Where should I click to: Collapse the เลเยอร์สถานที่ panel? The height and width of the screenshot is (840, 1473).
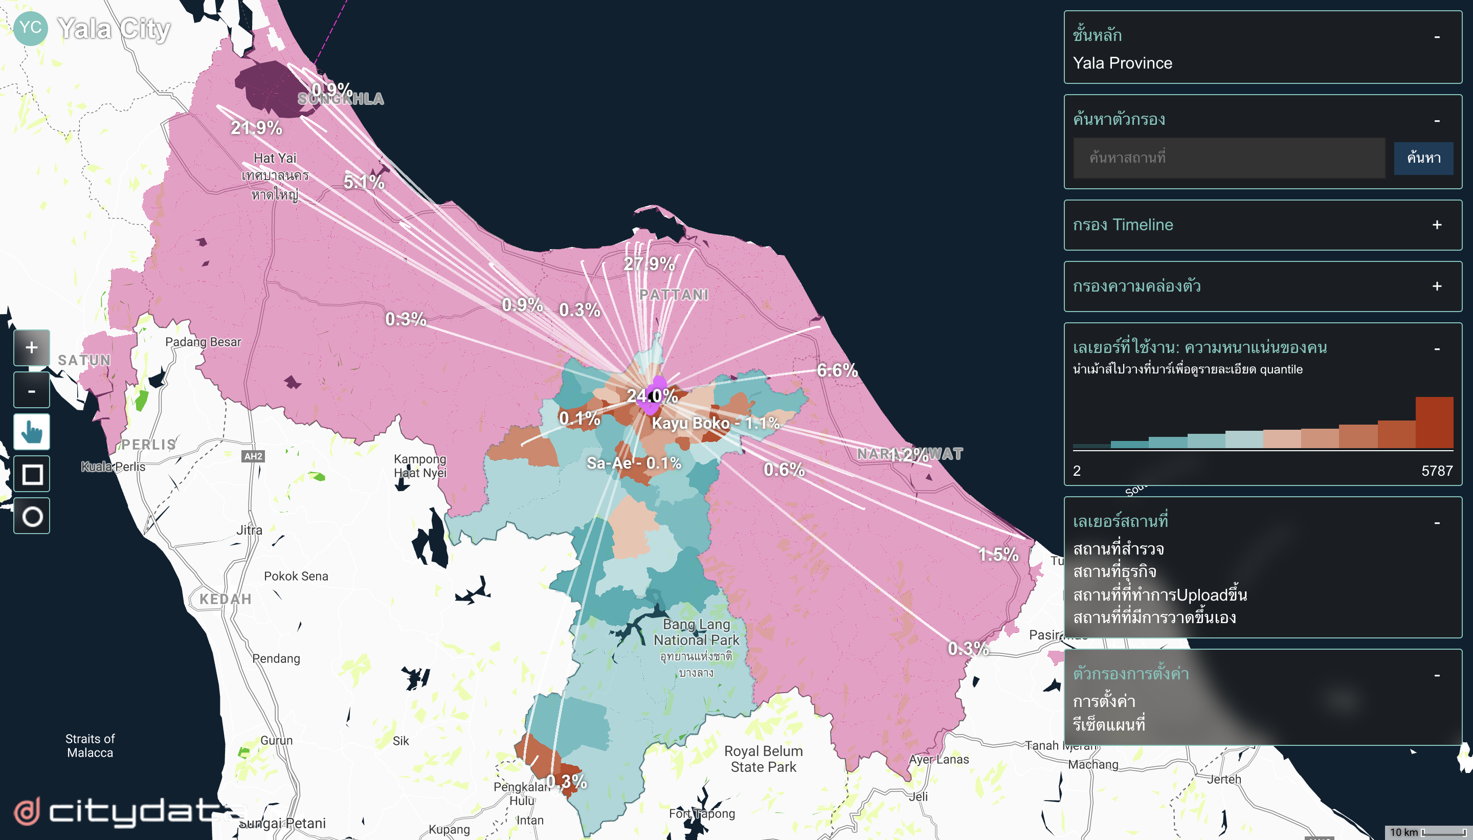(1437, 523)
